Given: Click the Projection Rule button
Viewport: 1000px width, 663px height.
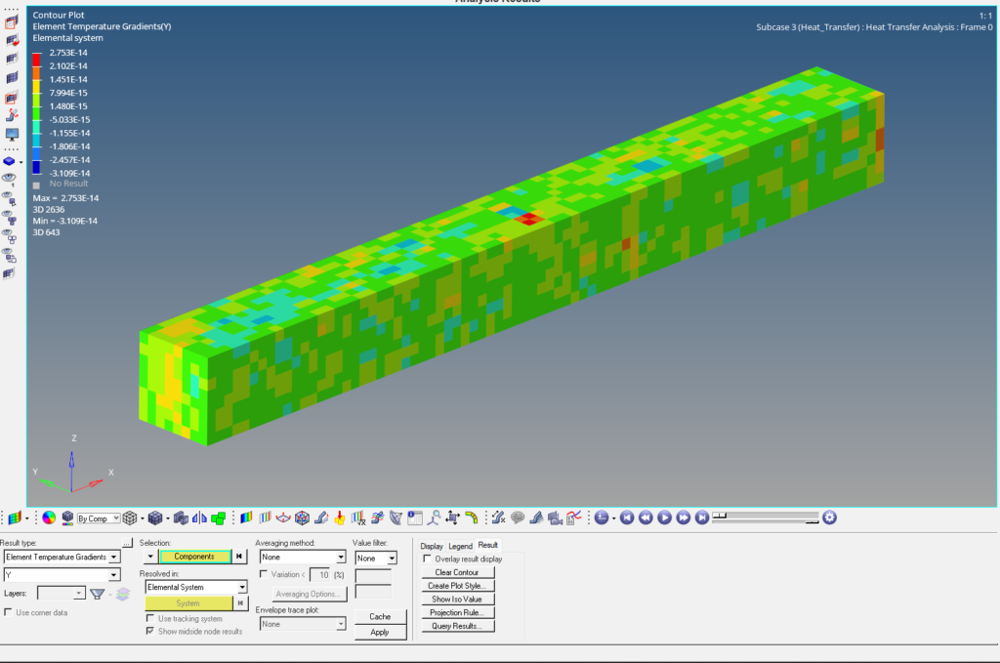Looking at the screenshot, I should point(457,612).
